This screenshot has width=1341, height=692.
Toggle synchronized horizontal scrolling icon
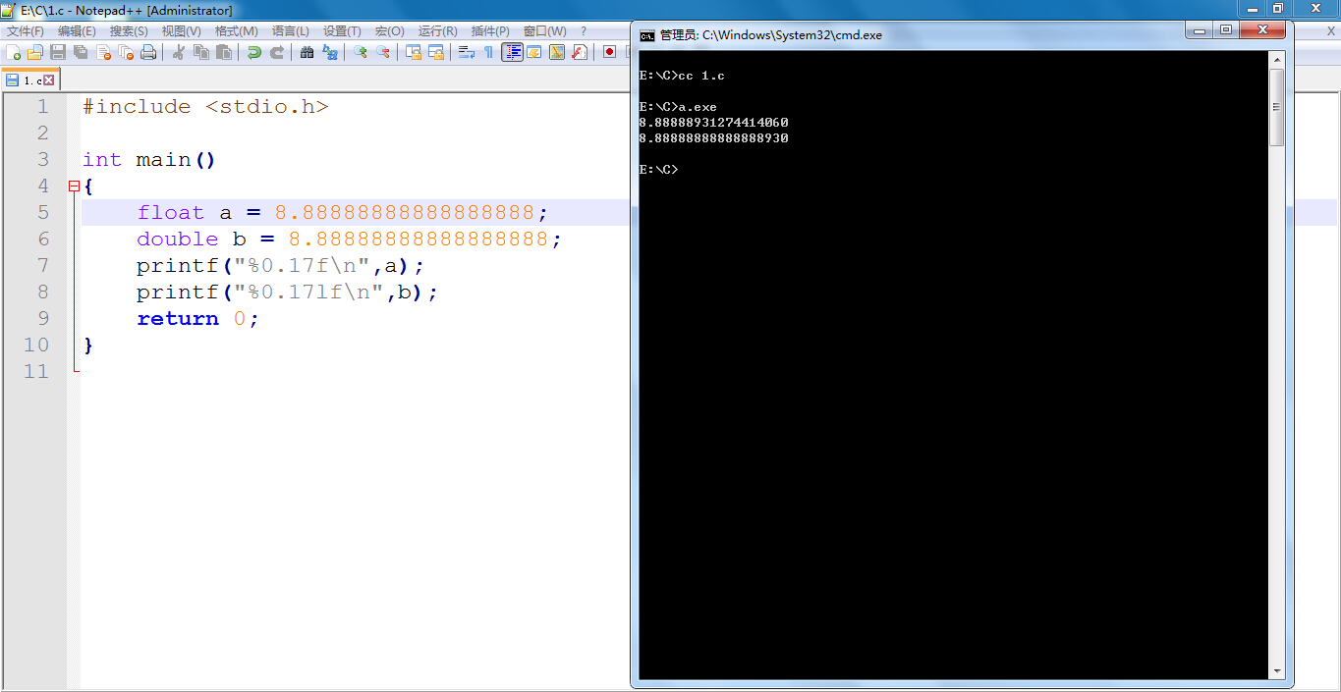coord(436,52)
